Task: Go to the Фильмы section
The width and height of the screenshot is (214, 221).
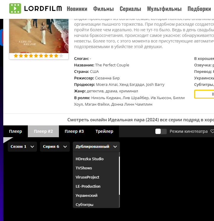Action: (104, 9)
